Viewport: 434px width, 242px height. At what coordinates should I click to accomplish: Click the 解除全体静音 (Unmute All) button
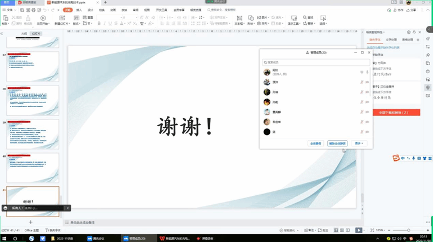[337, 144]
